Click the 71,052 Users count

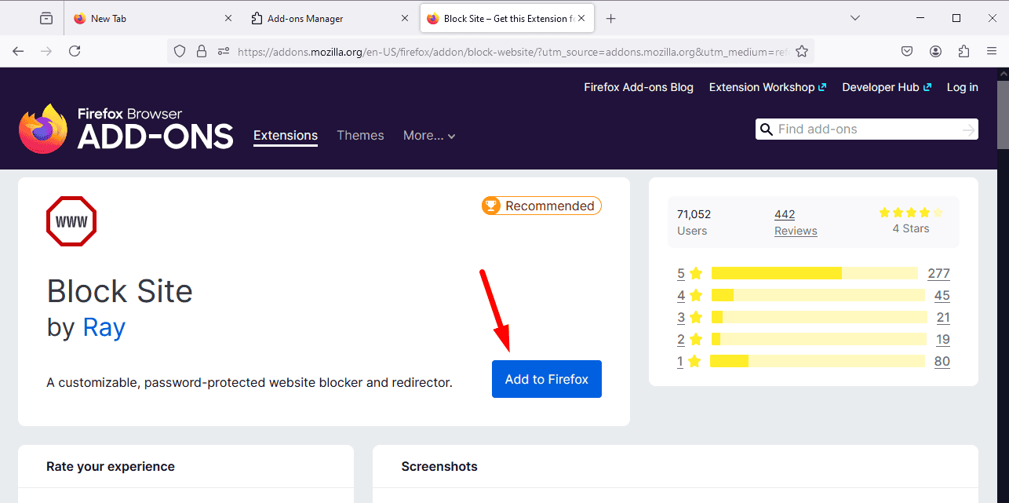tap(694, 222)
